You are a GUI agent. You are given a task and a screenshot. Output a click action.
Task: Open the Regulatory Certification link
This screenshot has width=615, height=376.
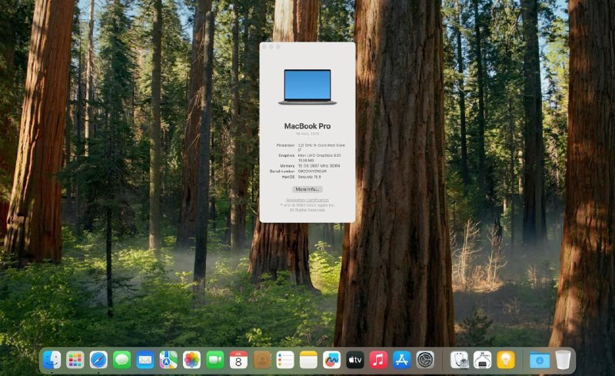point(307,200)
